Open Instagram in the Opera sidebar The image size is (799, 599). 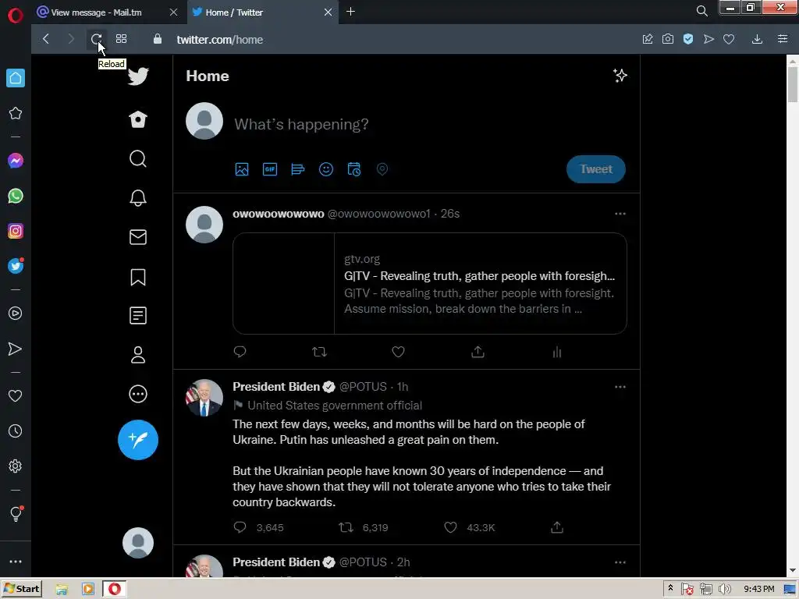pyautogui.click(x=16, y=231)
